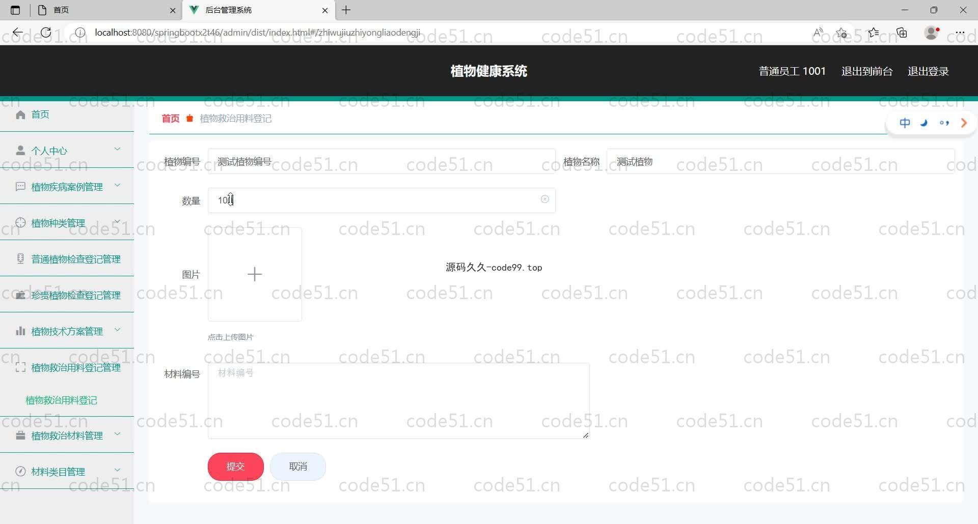Click the browser address bar URL
The width and height of the screenshot is (978, 524).
(257, 33)
